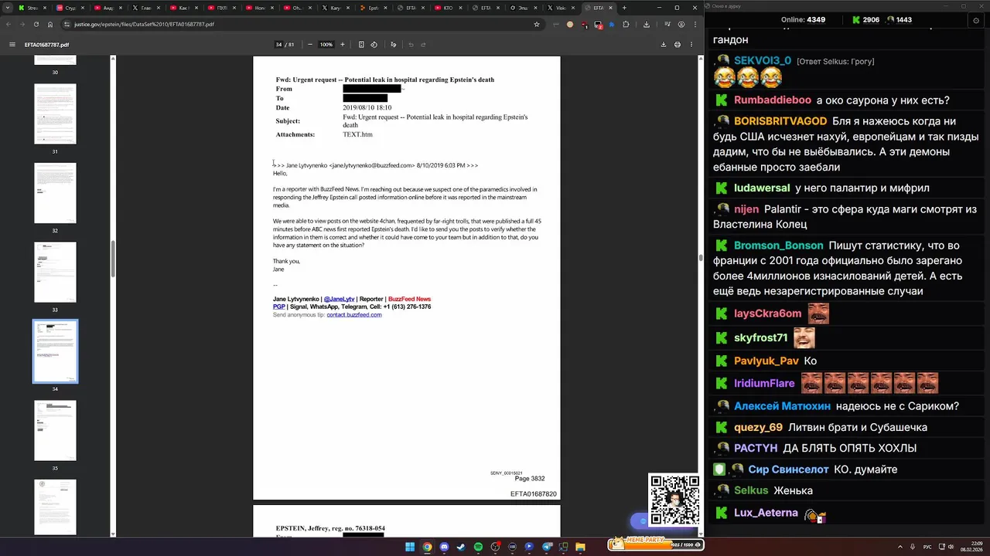Reload the browser page

click(36, 24)
